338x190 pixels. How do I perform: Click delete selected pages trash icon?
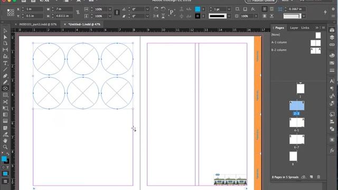click(x=318, y=177)
